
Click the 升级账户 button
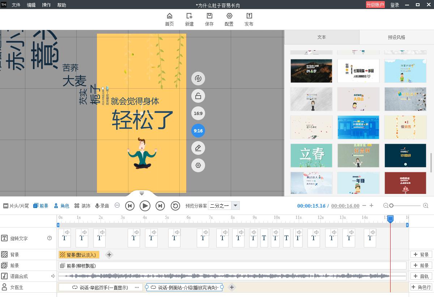coord(376,5)
